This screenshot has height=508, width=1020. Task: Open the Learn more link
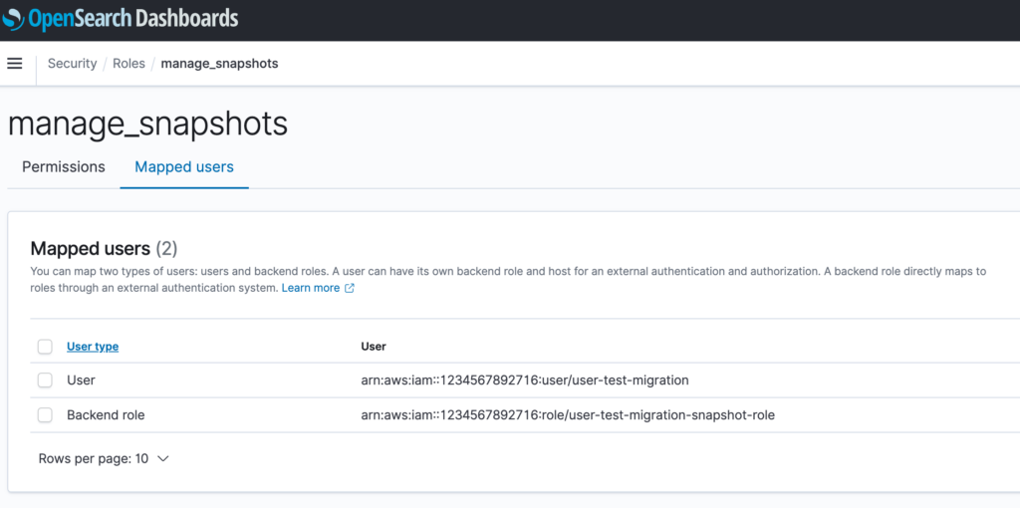coord(310,288)
